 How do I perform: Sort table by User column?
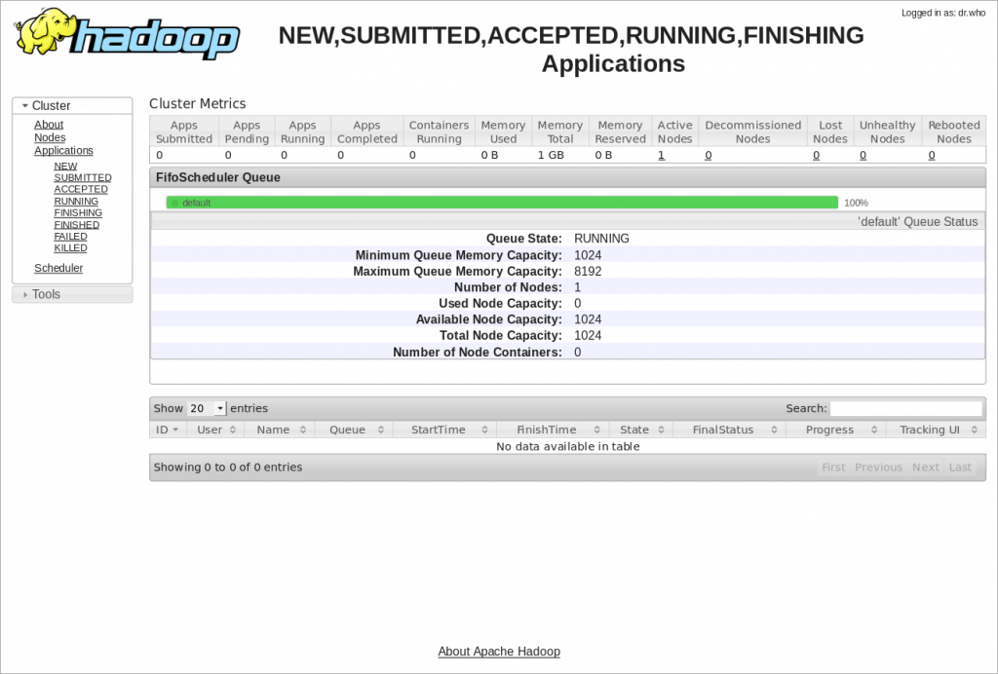pos(215,430)
